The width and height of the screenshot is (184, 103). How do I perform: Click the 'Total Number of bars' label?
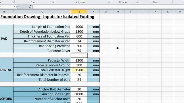[x=55, y=80]
